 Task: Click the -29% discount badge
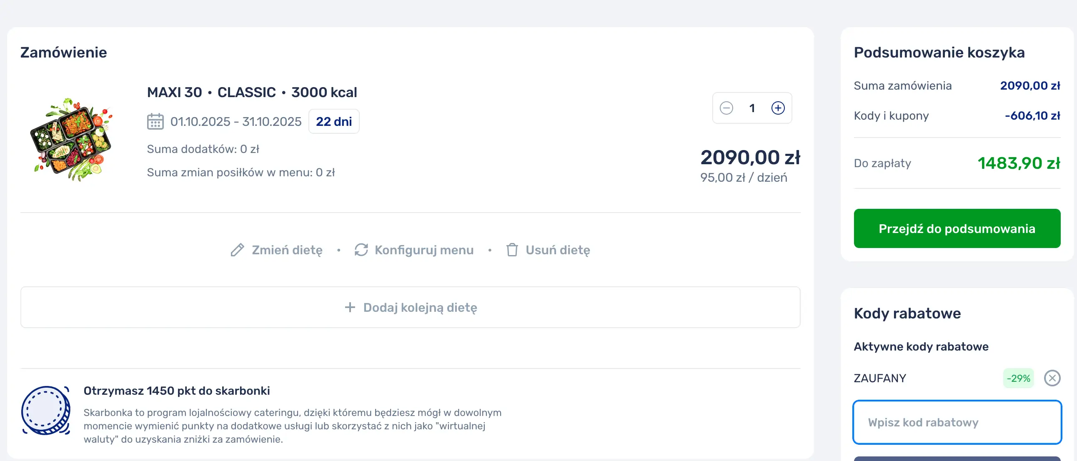[x=1018, y=378]
